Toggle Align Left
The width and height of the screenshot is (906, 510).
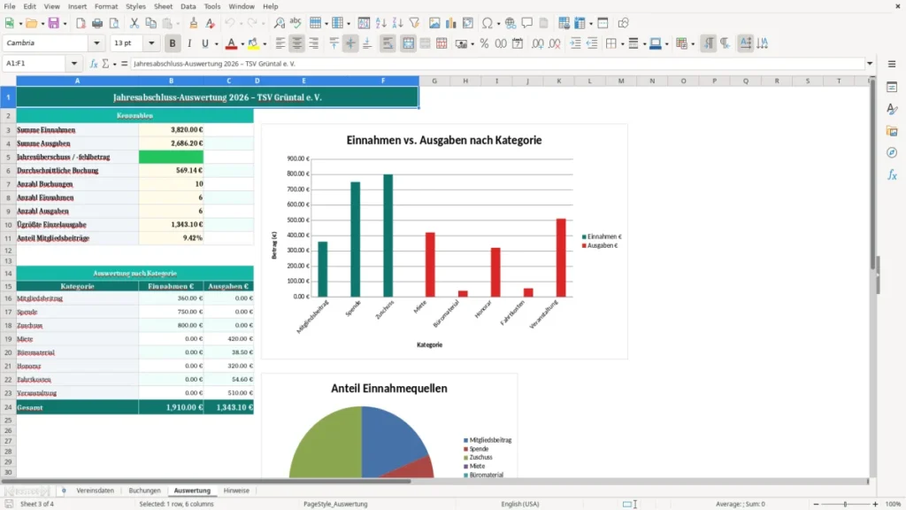click(280, 43)
